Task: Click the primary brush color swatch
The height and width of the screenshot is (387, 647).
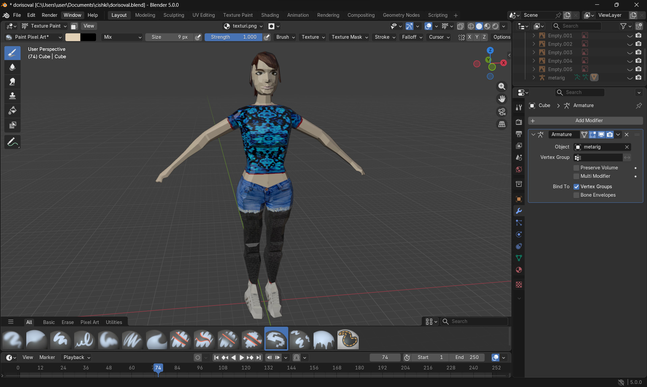Action: [73, 37]
